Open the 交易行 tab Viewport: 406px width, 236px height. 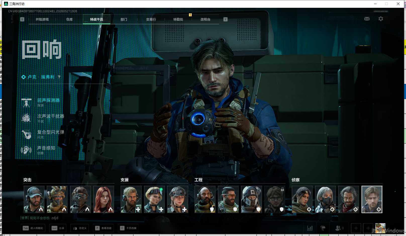(151, 19)
